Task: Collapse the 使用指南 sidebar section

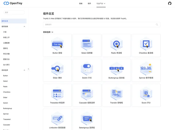Action: [24, 26]
